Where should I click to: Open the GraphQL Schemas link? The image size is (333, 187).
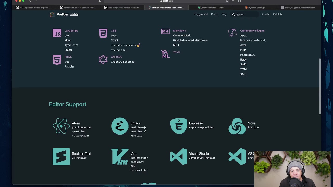pyautogui.click(x=123, y=62)
